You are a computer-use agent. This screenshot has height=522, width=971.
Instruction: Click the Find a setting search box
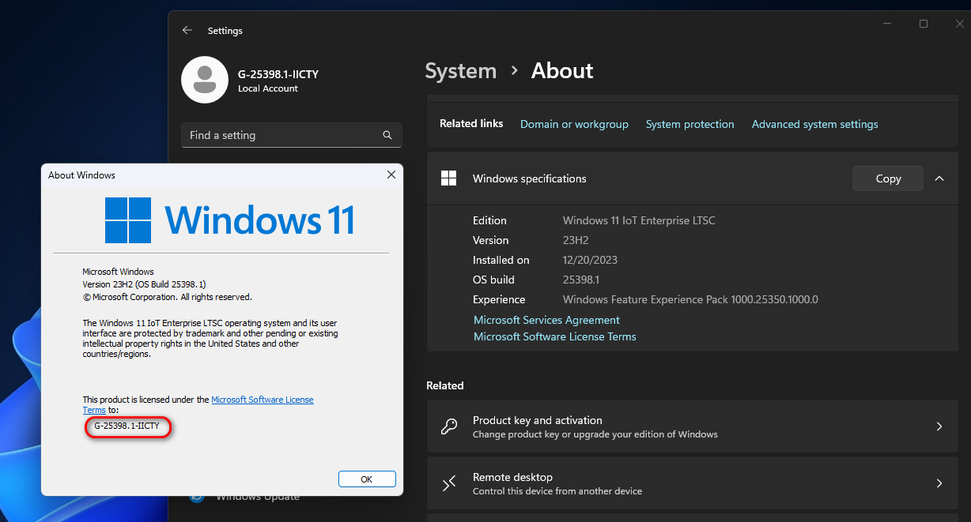(292, 135)
